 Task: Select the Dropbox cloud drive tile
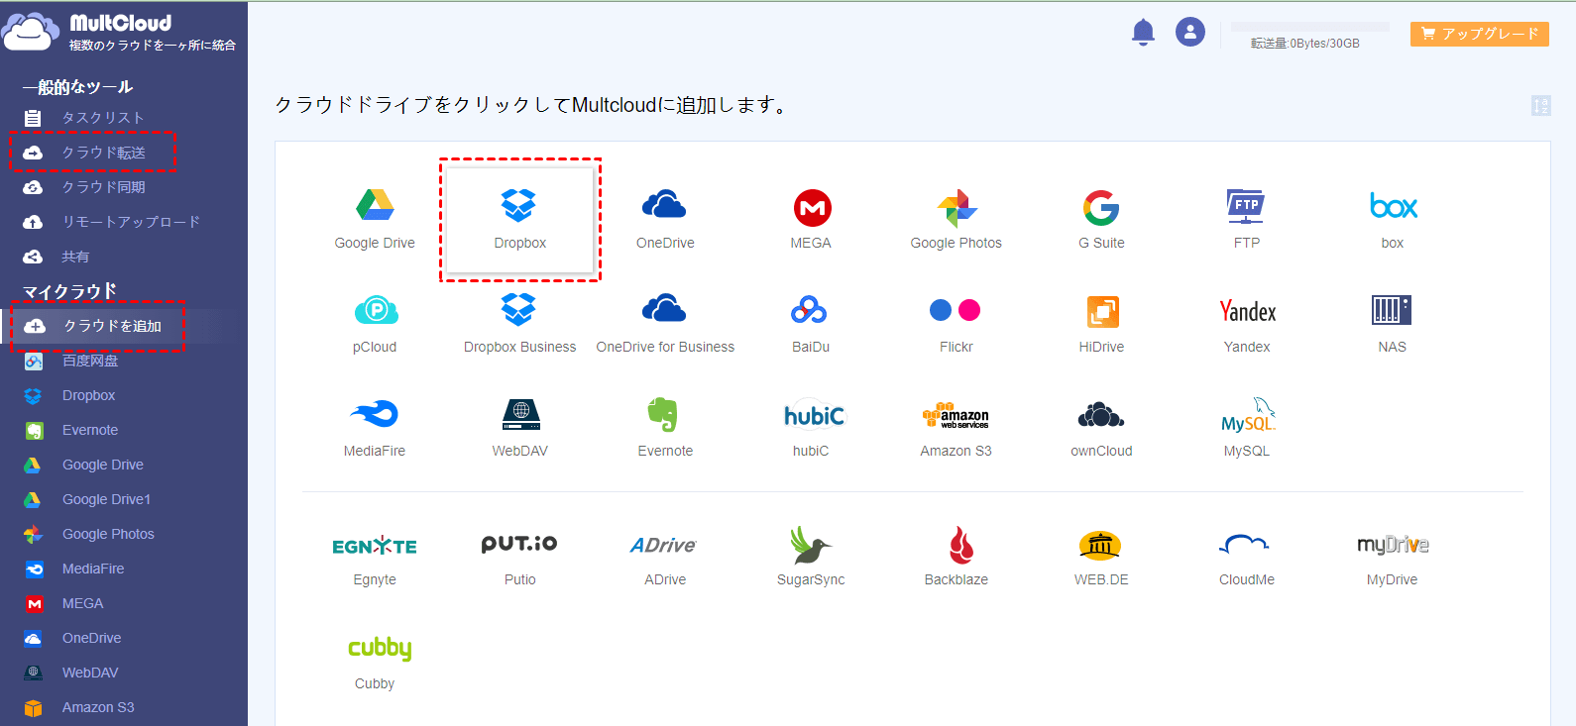520,220
